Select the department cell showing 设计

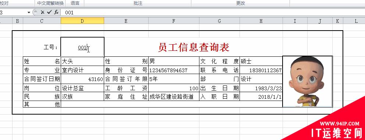pos(261,79)
